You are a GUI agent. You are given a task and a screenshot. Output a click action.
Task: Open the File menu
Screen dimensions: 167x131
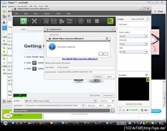(x=16, y=14)
